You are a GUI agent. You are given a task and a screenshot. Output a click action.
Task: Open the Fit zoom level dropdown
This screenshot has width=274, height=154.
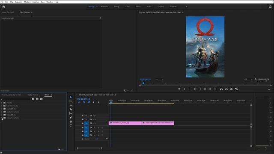(159, 80)
